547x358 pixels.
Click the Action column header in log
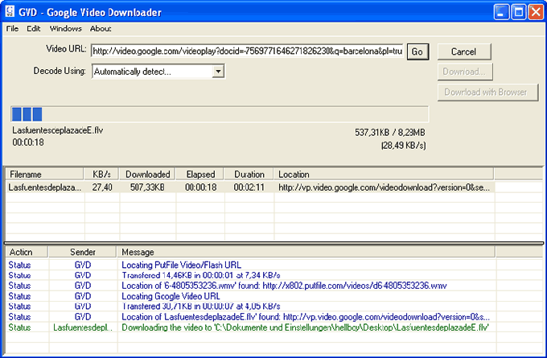27,252
